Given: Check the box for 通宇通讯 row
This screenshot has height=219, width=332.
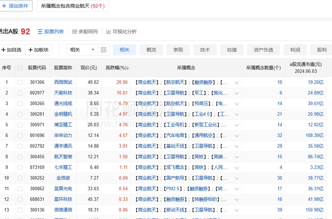Looking at the screenshot, I should coord(20,146).
